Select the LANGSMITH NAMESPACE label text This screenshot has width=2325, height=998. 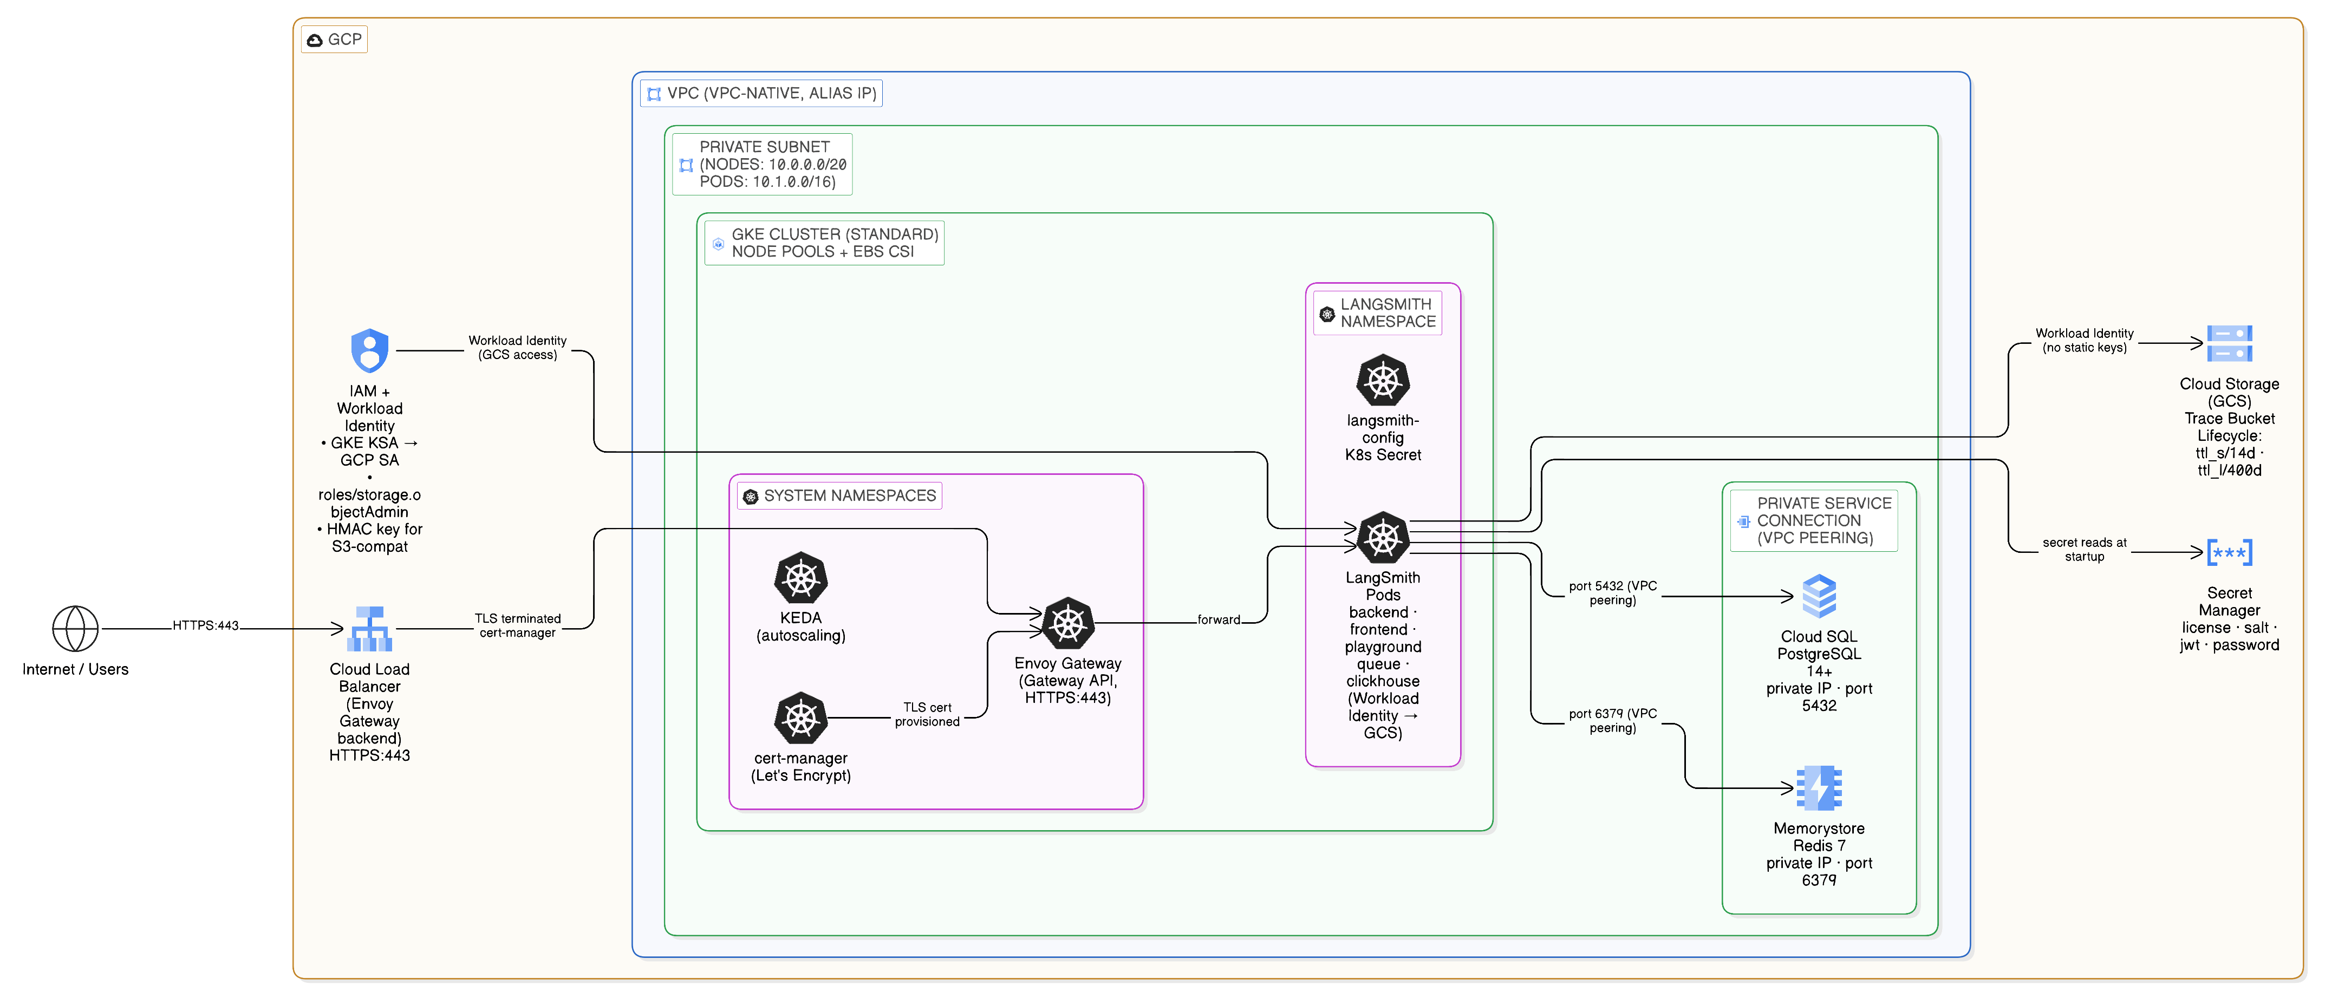click(1388, 313)
